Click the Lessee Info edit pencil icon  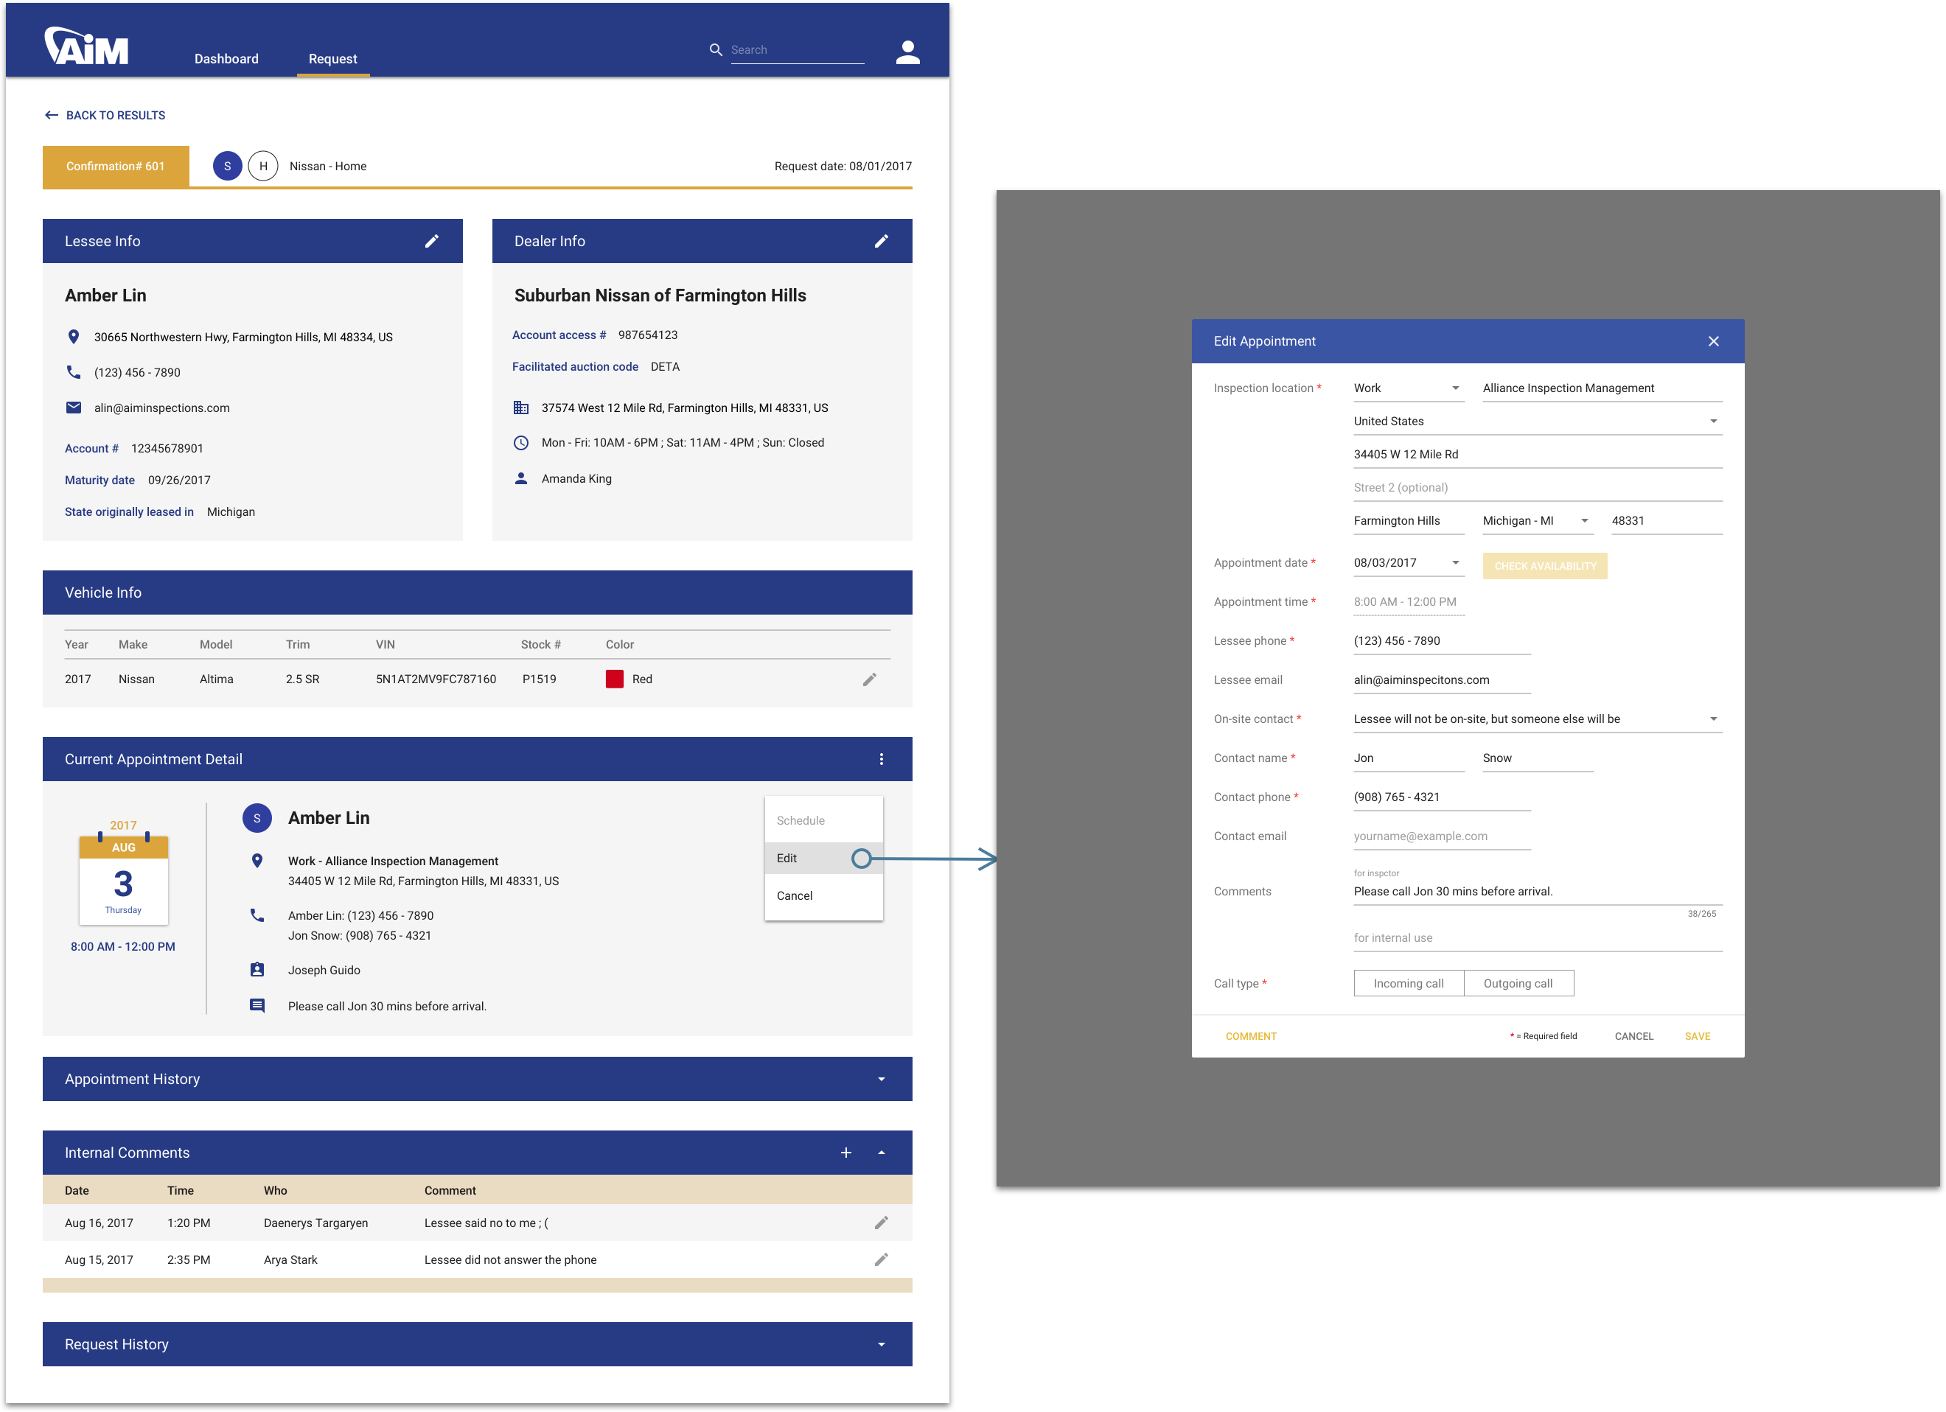pyautogui.click(x=432, y=241)
